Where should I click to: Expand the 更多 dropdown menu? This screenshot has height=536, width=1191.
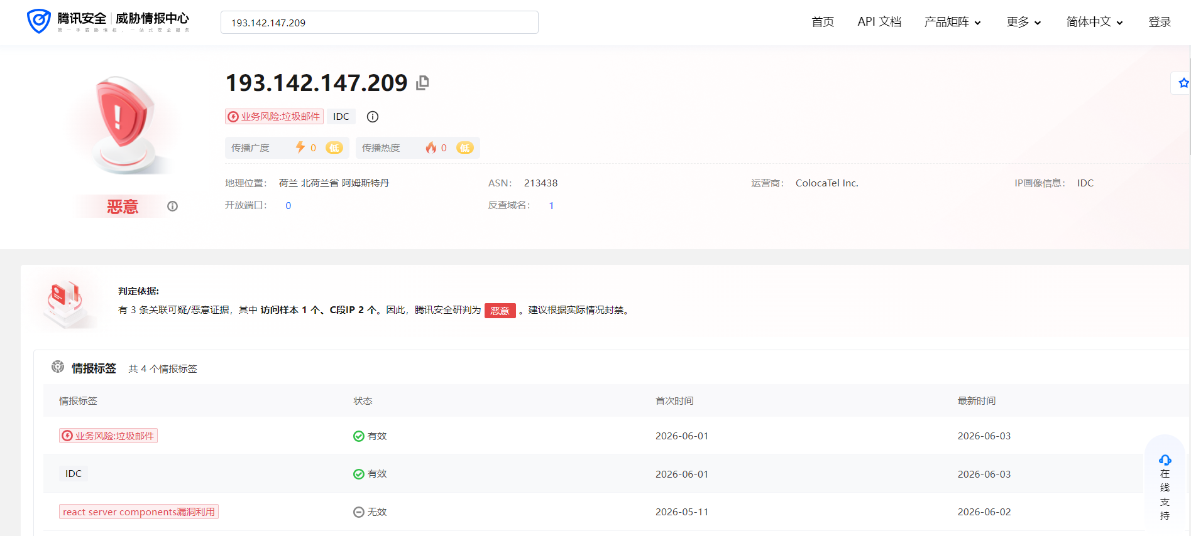[x=1024, y=22]
